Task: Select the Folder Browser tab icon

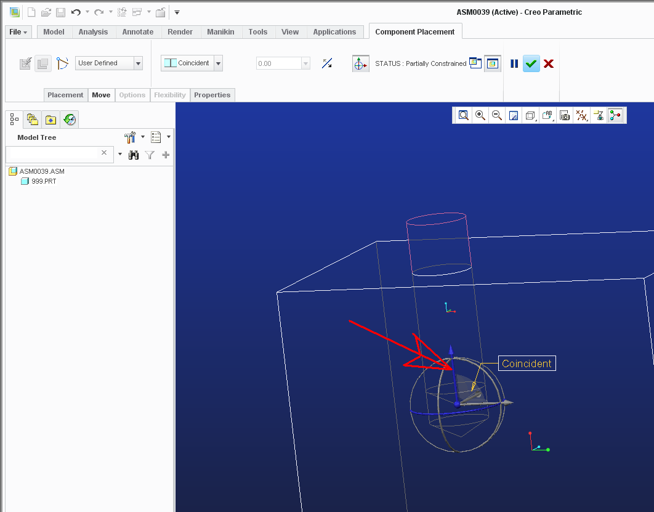Action: [33, 120]
